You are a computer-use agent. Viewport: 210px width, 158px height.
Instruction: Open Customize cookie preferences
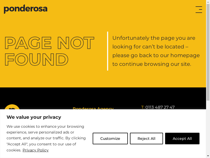pyautogui.click(x=110, y=139)
